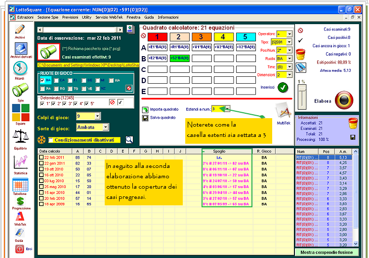
Task: Click the trash bucket in Informazioni panel
Action: click(x=353, y=124)
